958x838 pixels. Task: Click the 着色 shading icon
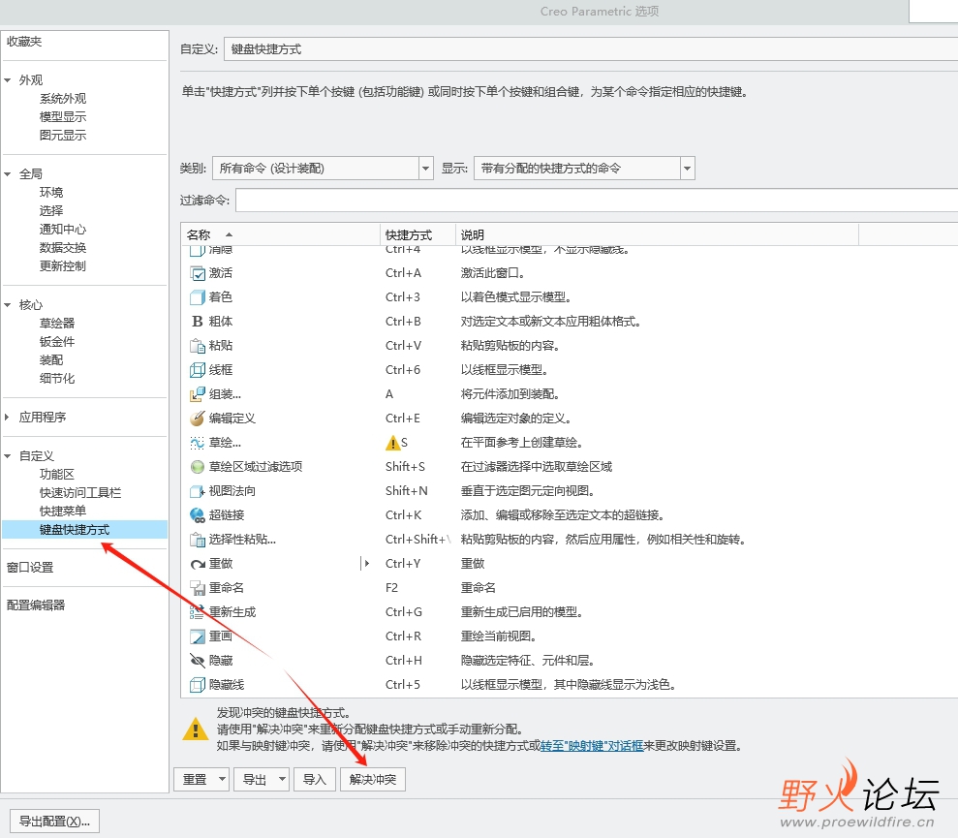coord(198,297)
